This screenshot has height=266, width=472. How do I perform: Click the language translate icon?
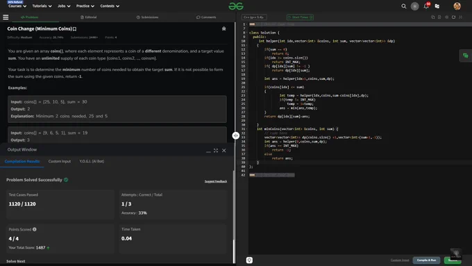click(437, 6)
